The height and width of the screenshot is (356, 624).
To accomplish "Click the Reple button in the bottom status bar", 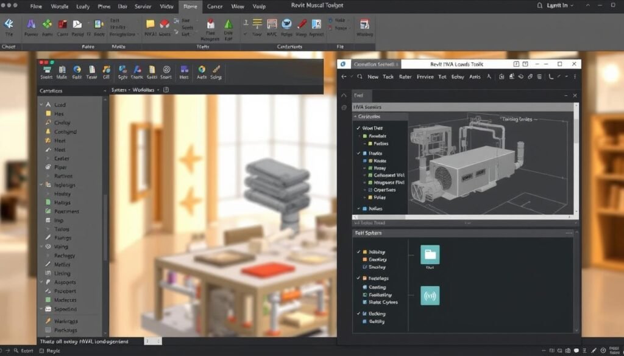I will click(50, 351).
